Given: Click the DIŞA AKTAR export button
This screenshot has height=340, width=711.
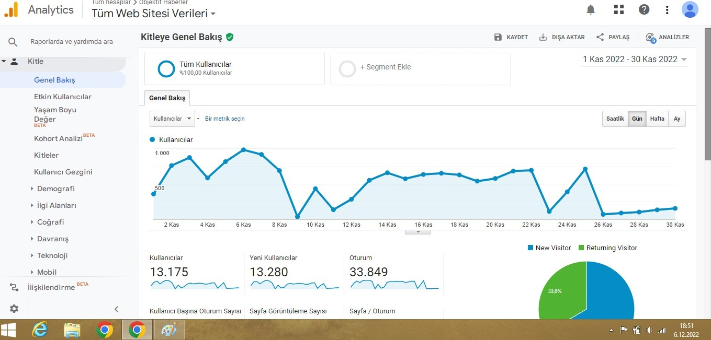Looking at the screenshot, I should pyautogui.click(x=562, y=37).
